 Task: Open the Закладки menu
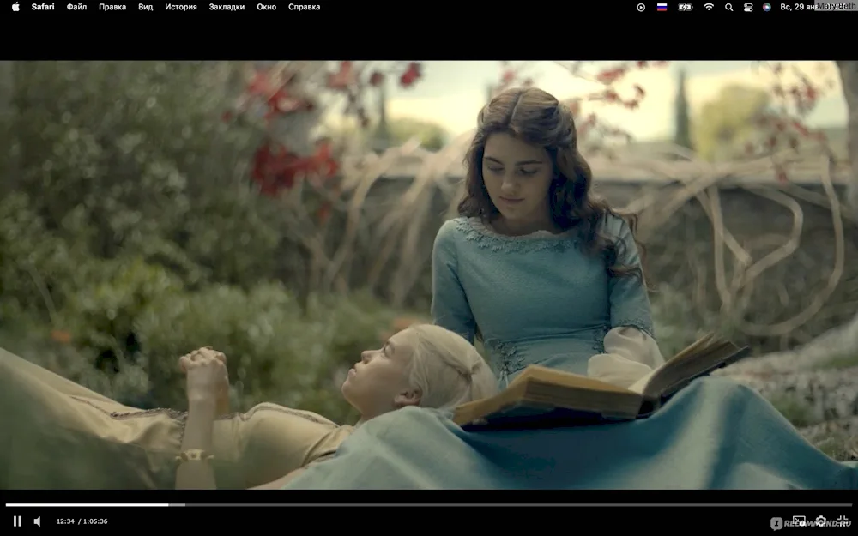[227, 7]
